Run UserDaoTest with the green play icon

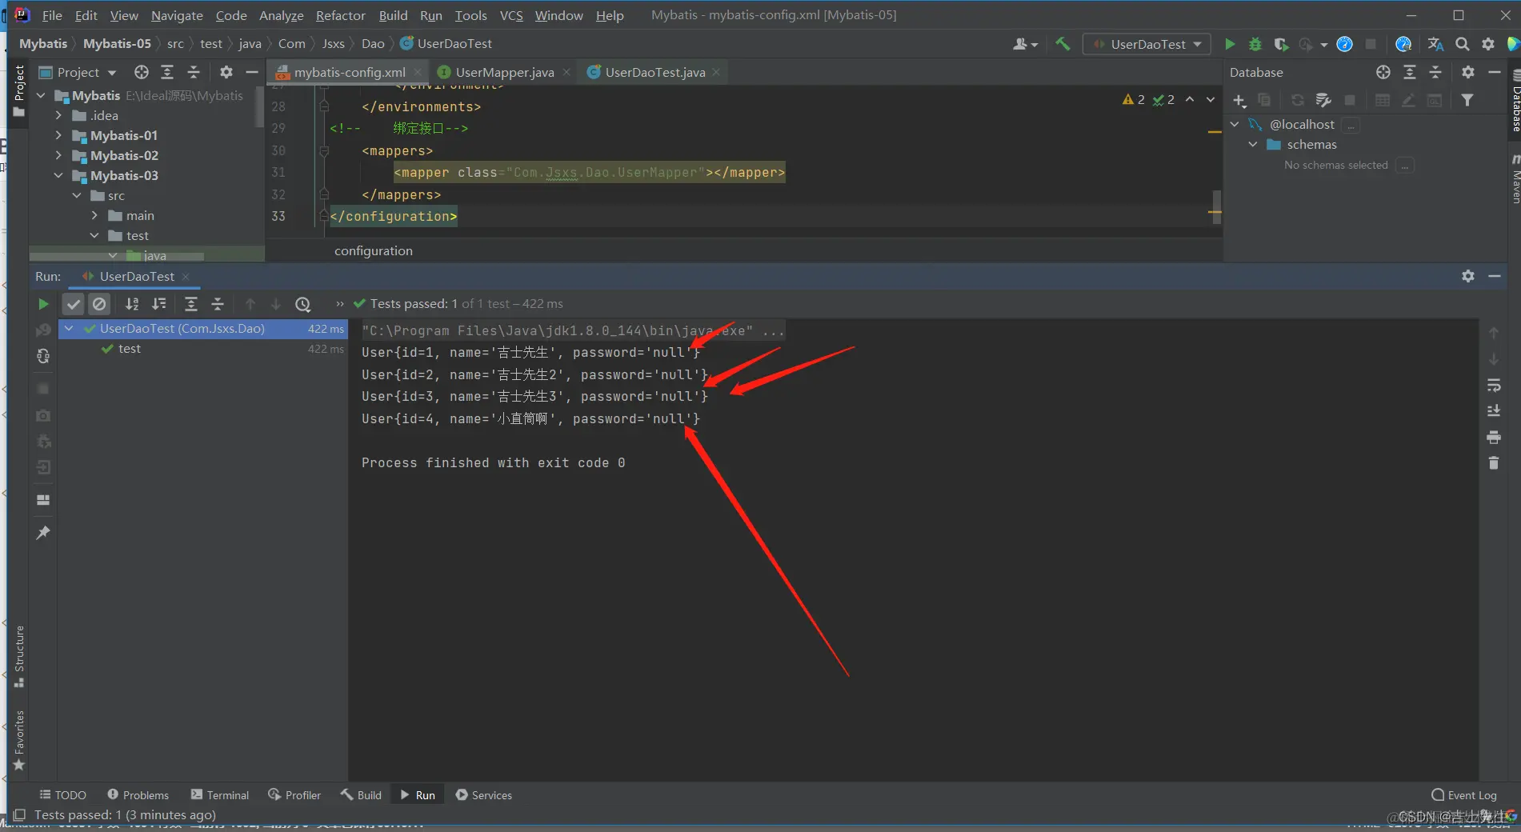[x=1230, y=44]
